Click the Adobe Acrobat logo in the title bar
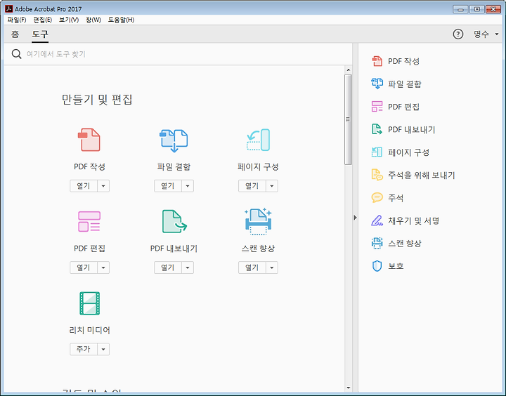506x396 pixels. click(x=8, y=8)
